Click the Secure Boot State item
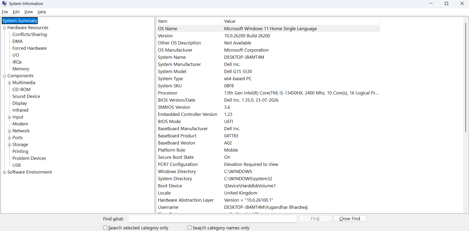Screen dimensions: 469x231 pos(176,157)
